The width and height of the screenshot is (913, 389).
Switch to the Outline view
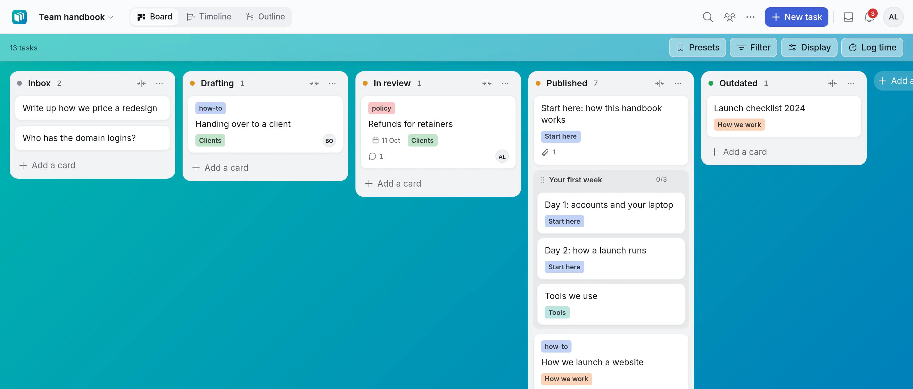click(265, 17)
